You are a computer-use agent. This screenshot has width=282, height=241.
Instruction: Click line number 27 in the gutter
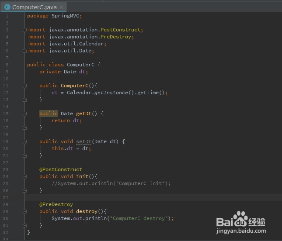[x=6, y=197]
